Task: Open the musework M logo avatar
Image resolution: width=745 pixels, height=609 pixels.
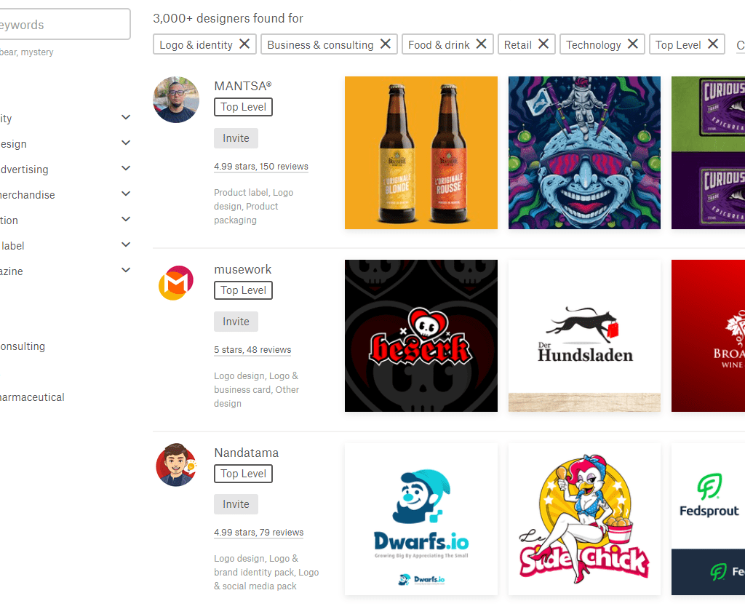Action: pyautogui.click(x=176, y=283)
